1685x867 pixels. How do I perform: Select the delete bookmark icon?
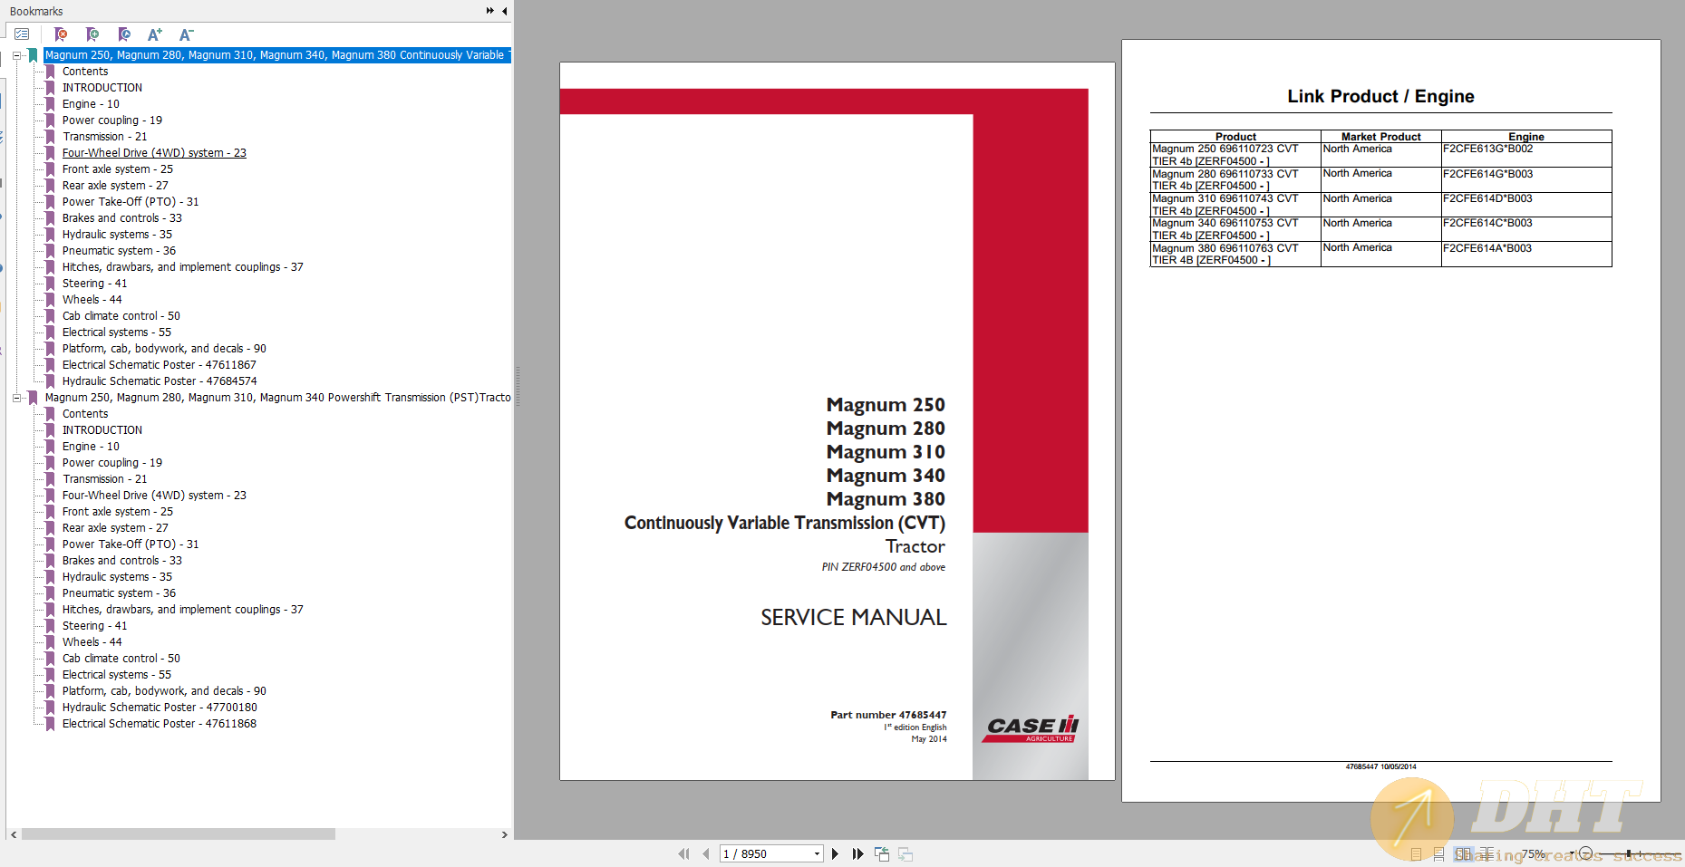(60, 34)
